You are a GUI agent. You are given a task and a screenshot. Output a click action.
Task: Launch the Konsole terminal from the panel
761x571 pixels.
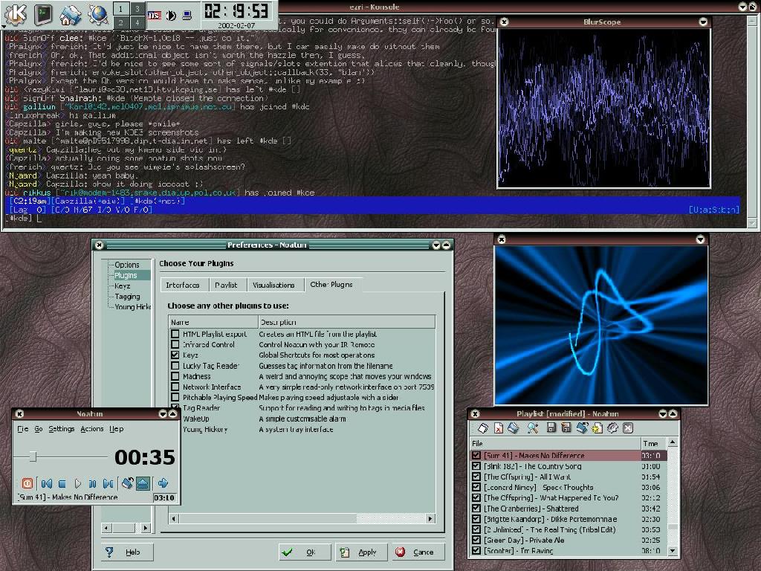pos(43,13)
